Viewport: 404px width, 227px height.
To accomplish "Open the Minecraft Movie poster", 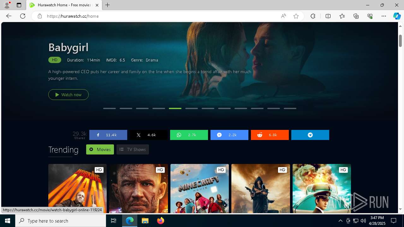I will tap(199, 189).
